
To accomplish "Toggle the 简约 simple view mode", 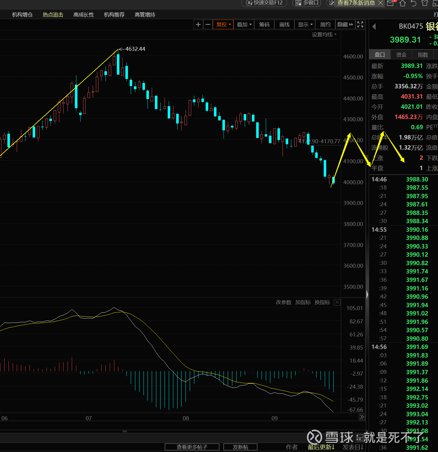I will click(325, 25).
